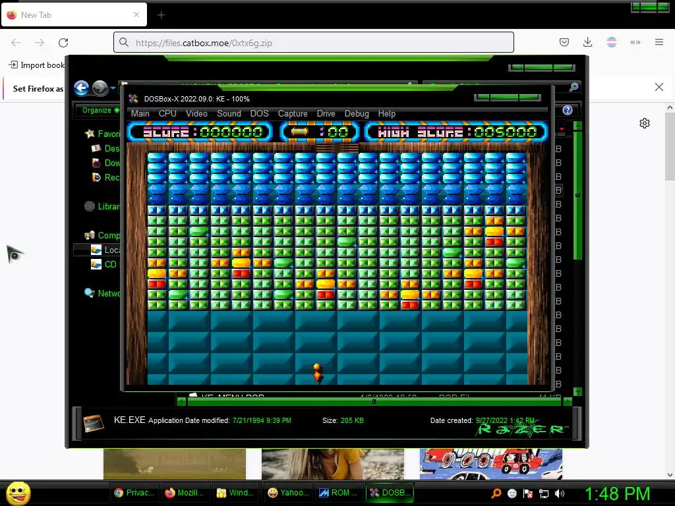Click Import bookmarks in Firefox toolbar
Screen dimensions: 675x506
(x=37, y=65)
